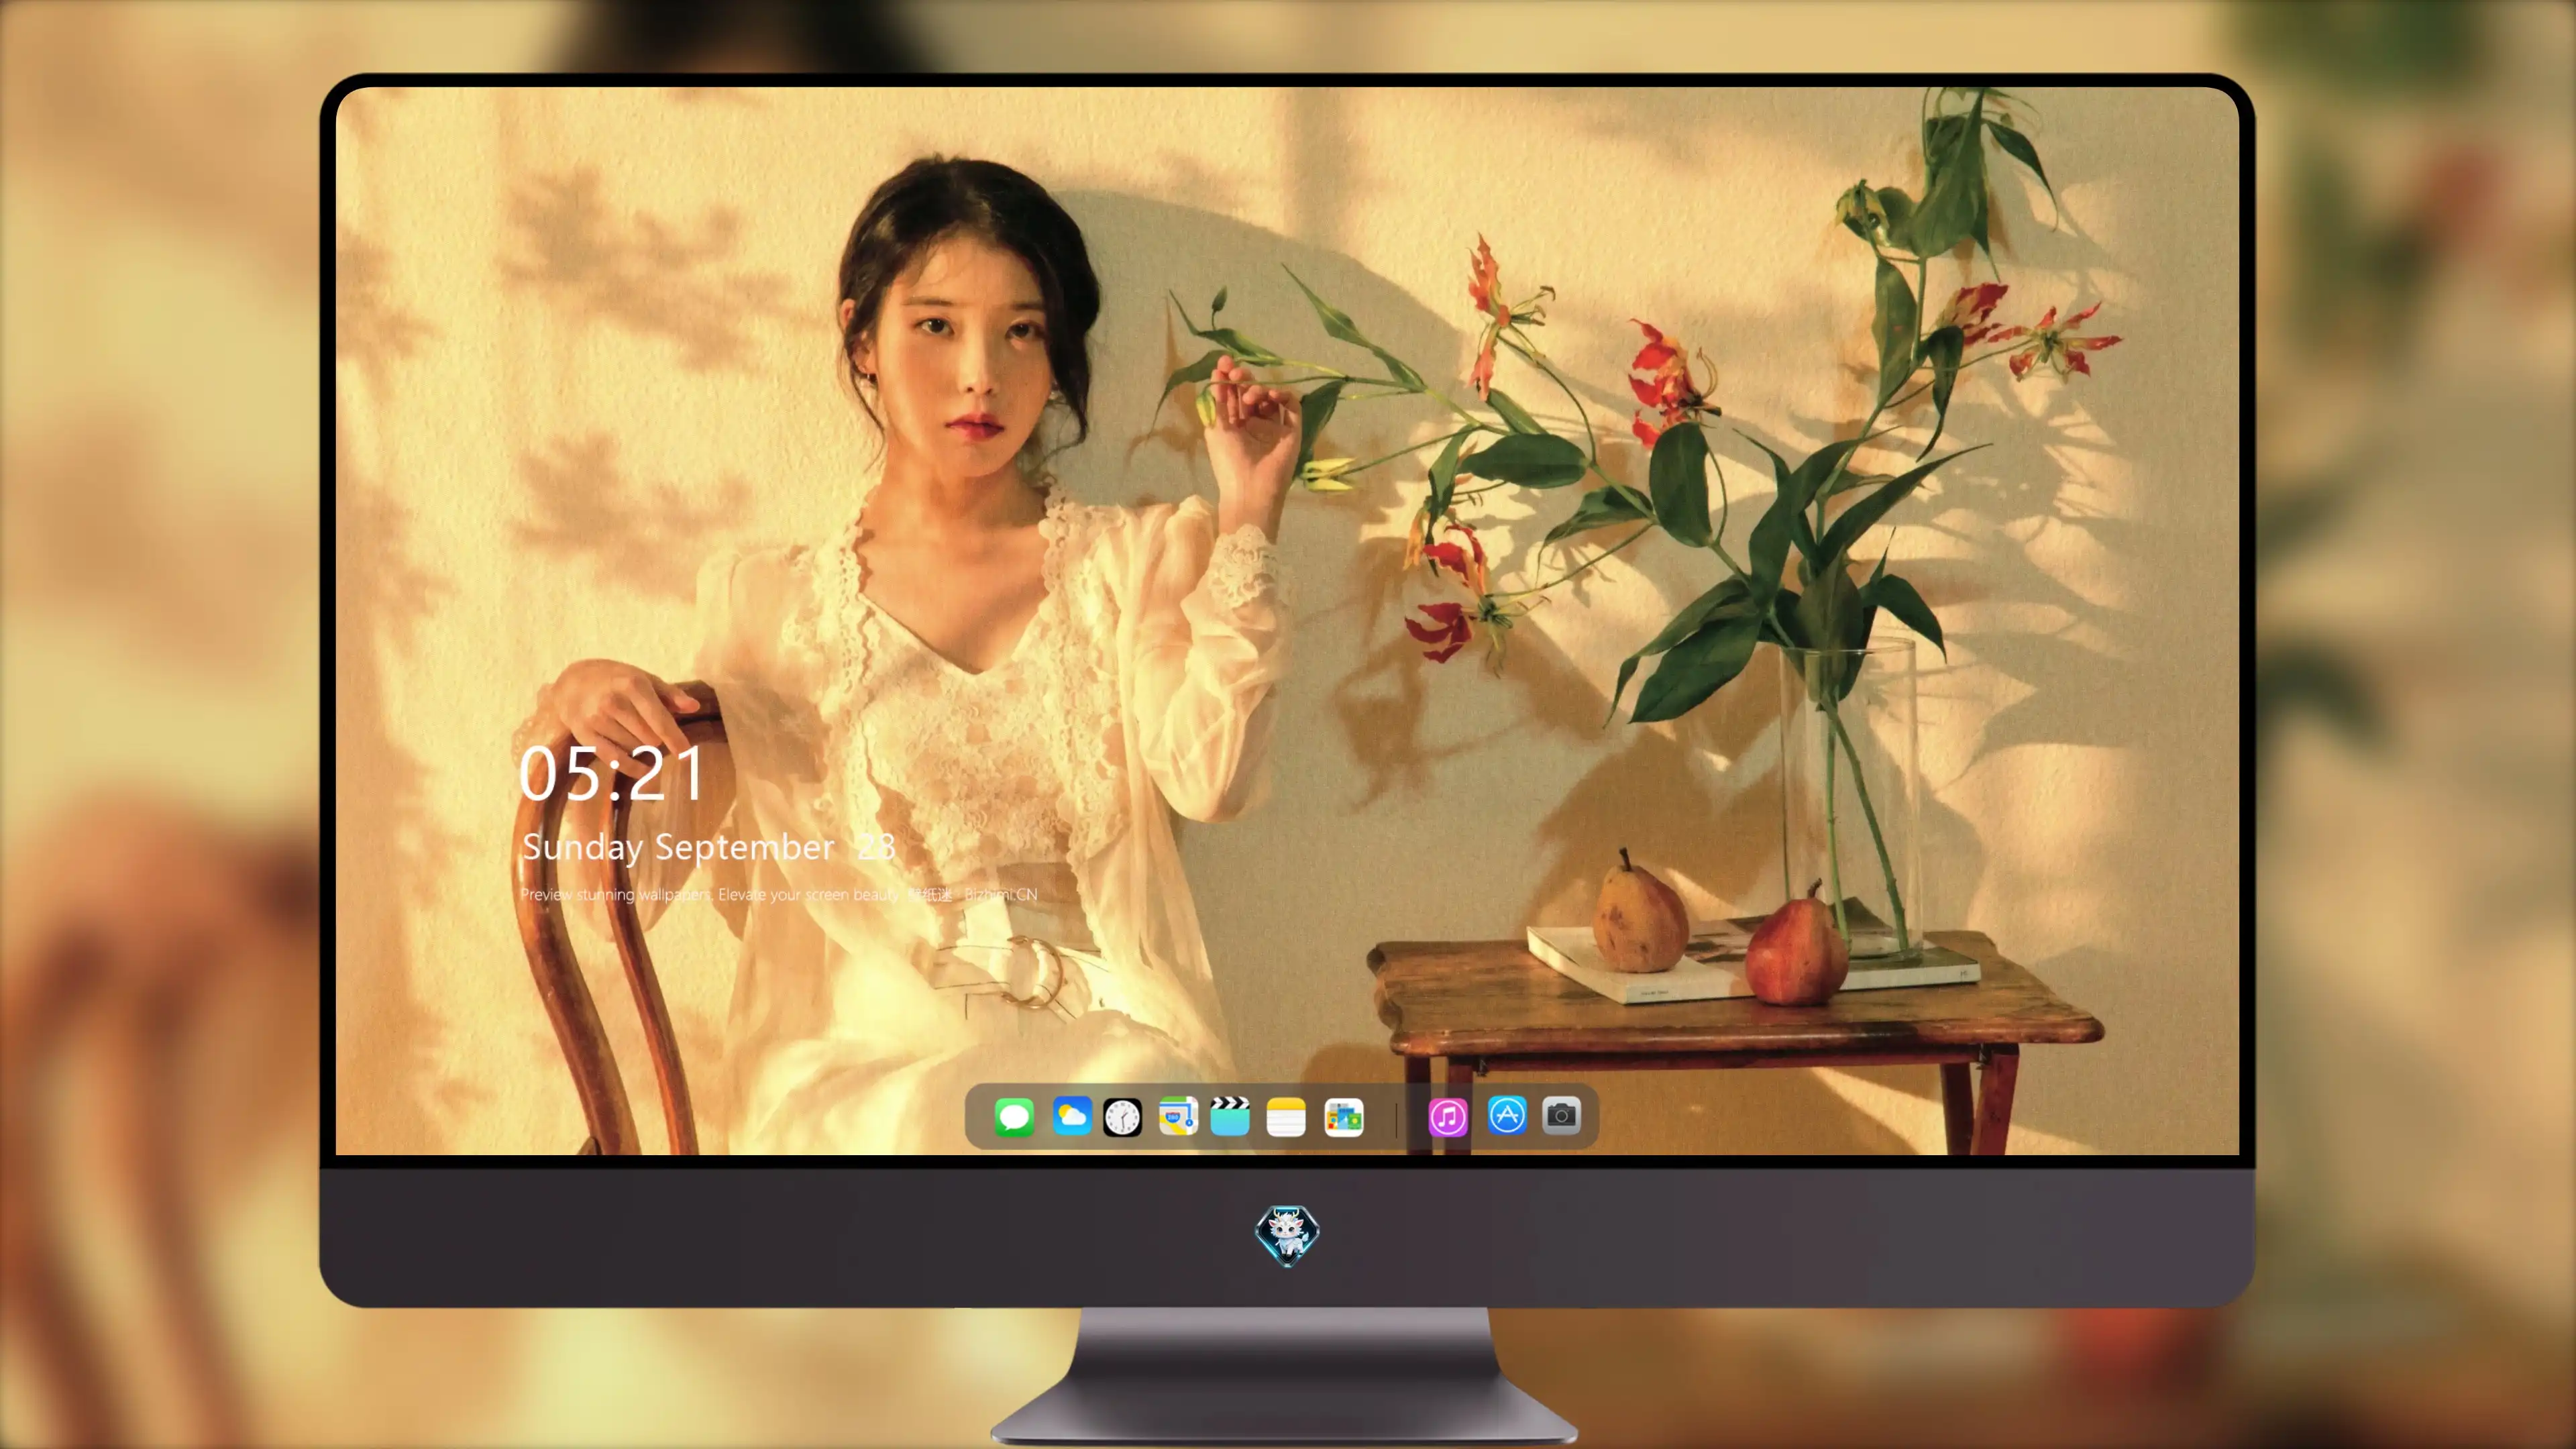Click the Preview stunning wallpapers tagline

(x=779, y=894)
